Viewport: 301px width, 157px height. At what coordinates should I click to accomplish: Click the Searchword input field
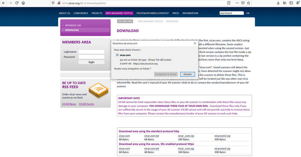tap(232, 13)
